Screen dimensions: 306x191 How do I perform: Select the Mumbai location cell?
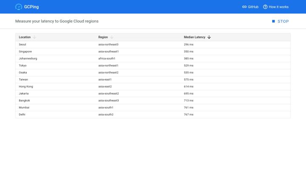24,107
